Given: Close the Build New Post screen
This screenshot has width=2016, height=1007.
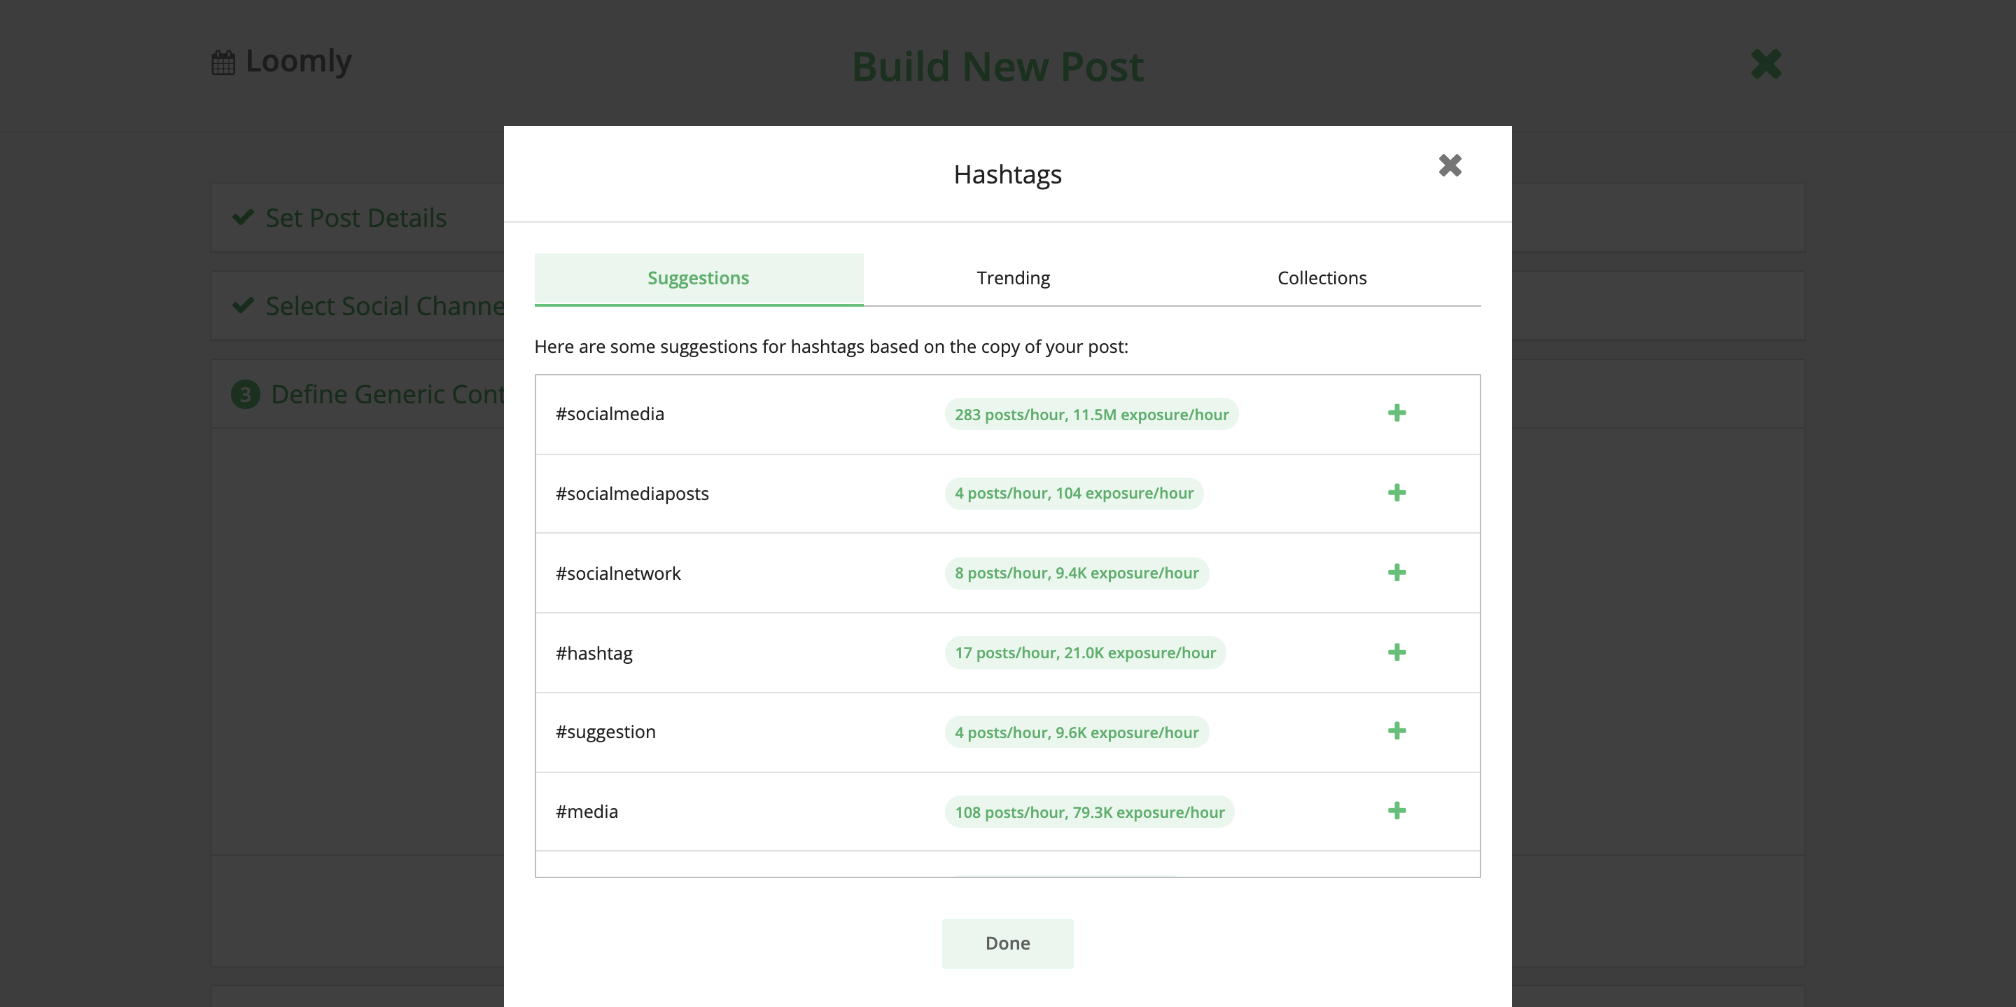Looking at the screenshot, I should pyautogui.click(x=1765, y=64).
